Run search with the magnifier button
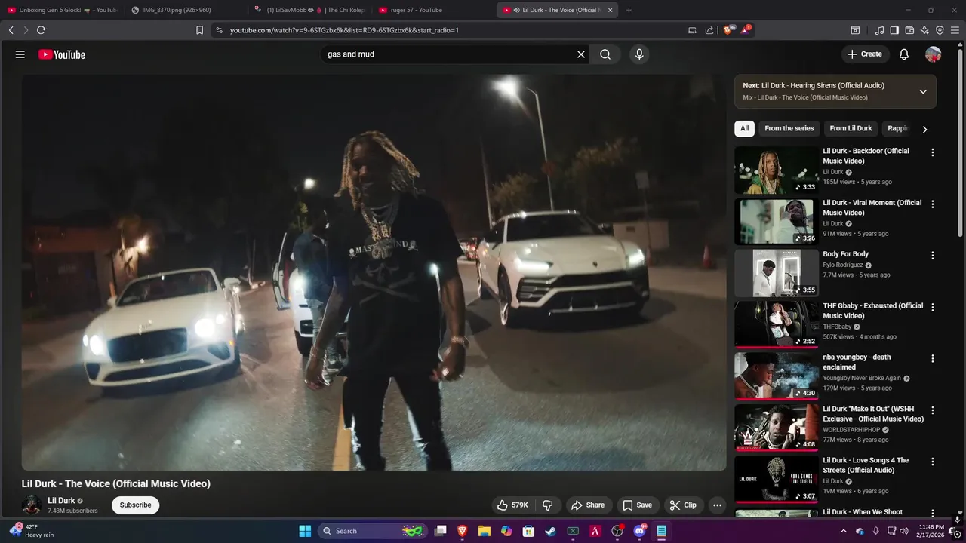 605,54
